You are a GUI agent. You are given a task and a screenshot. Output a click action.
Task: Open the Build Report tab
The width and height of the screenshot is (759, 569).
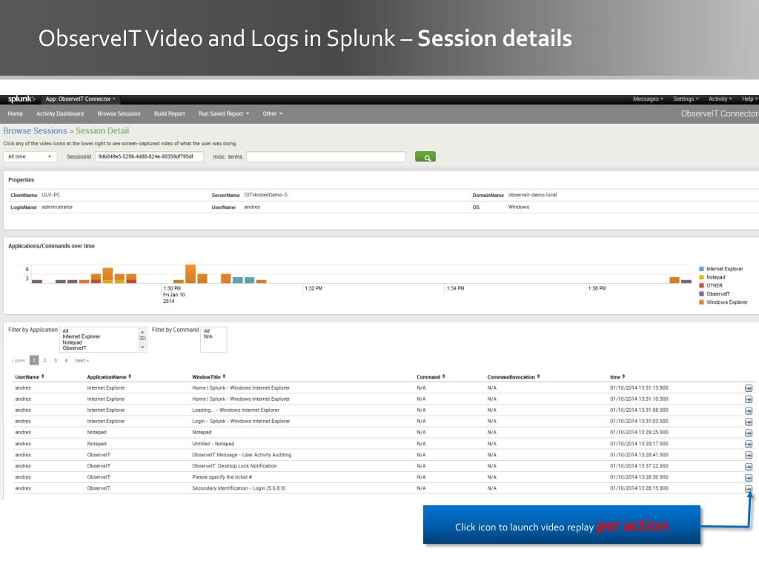[170, 113]
